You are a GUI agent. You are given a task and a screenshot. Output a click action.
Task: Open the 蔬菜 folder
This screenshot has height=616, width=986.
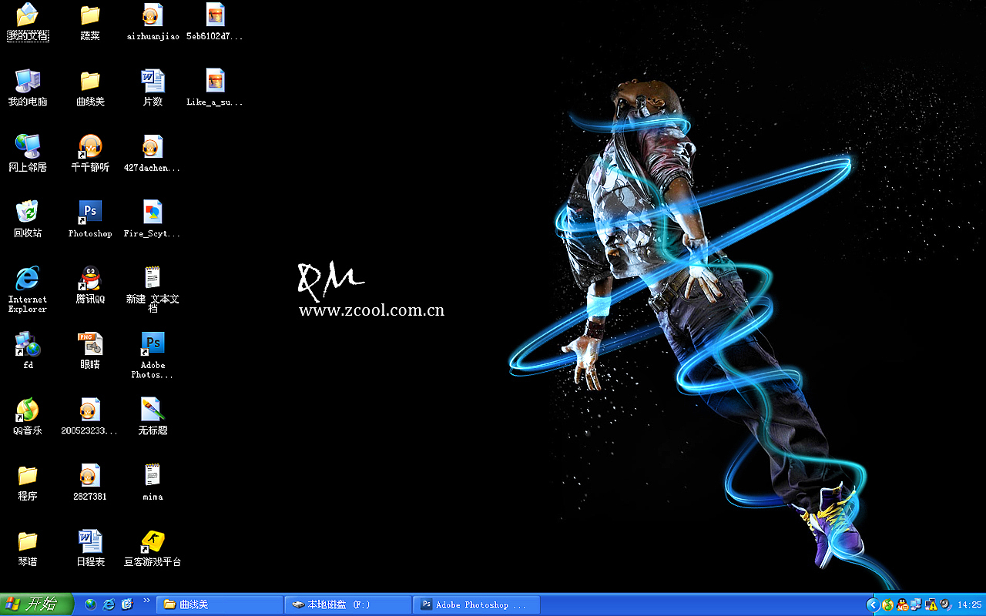coord(90,22)
